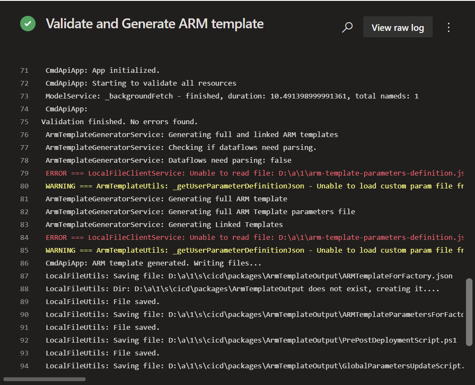Screen dimensions: 475x385
Task: Open the log search magnifier
Action: [x=347, y=27]
